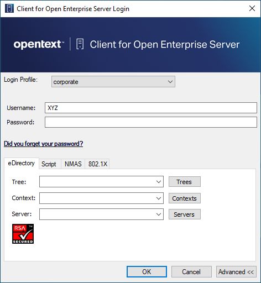
Task: Open the 'Did you forget your password?' link
Action: pos(43,144)
